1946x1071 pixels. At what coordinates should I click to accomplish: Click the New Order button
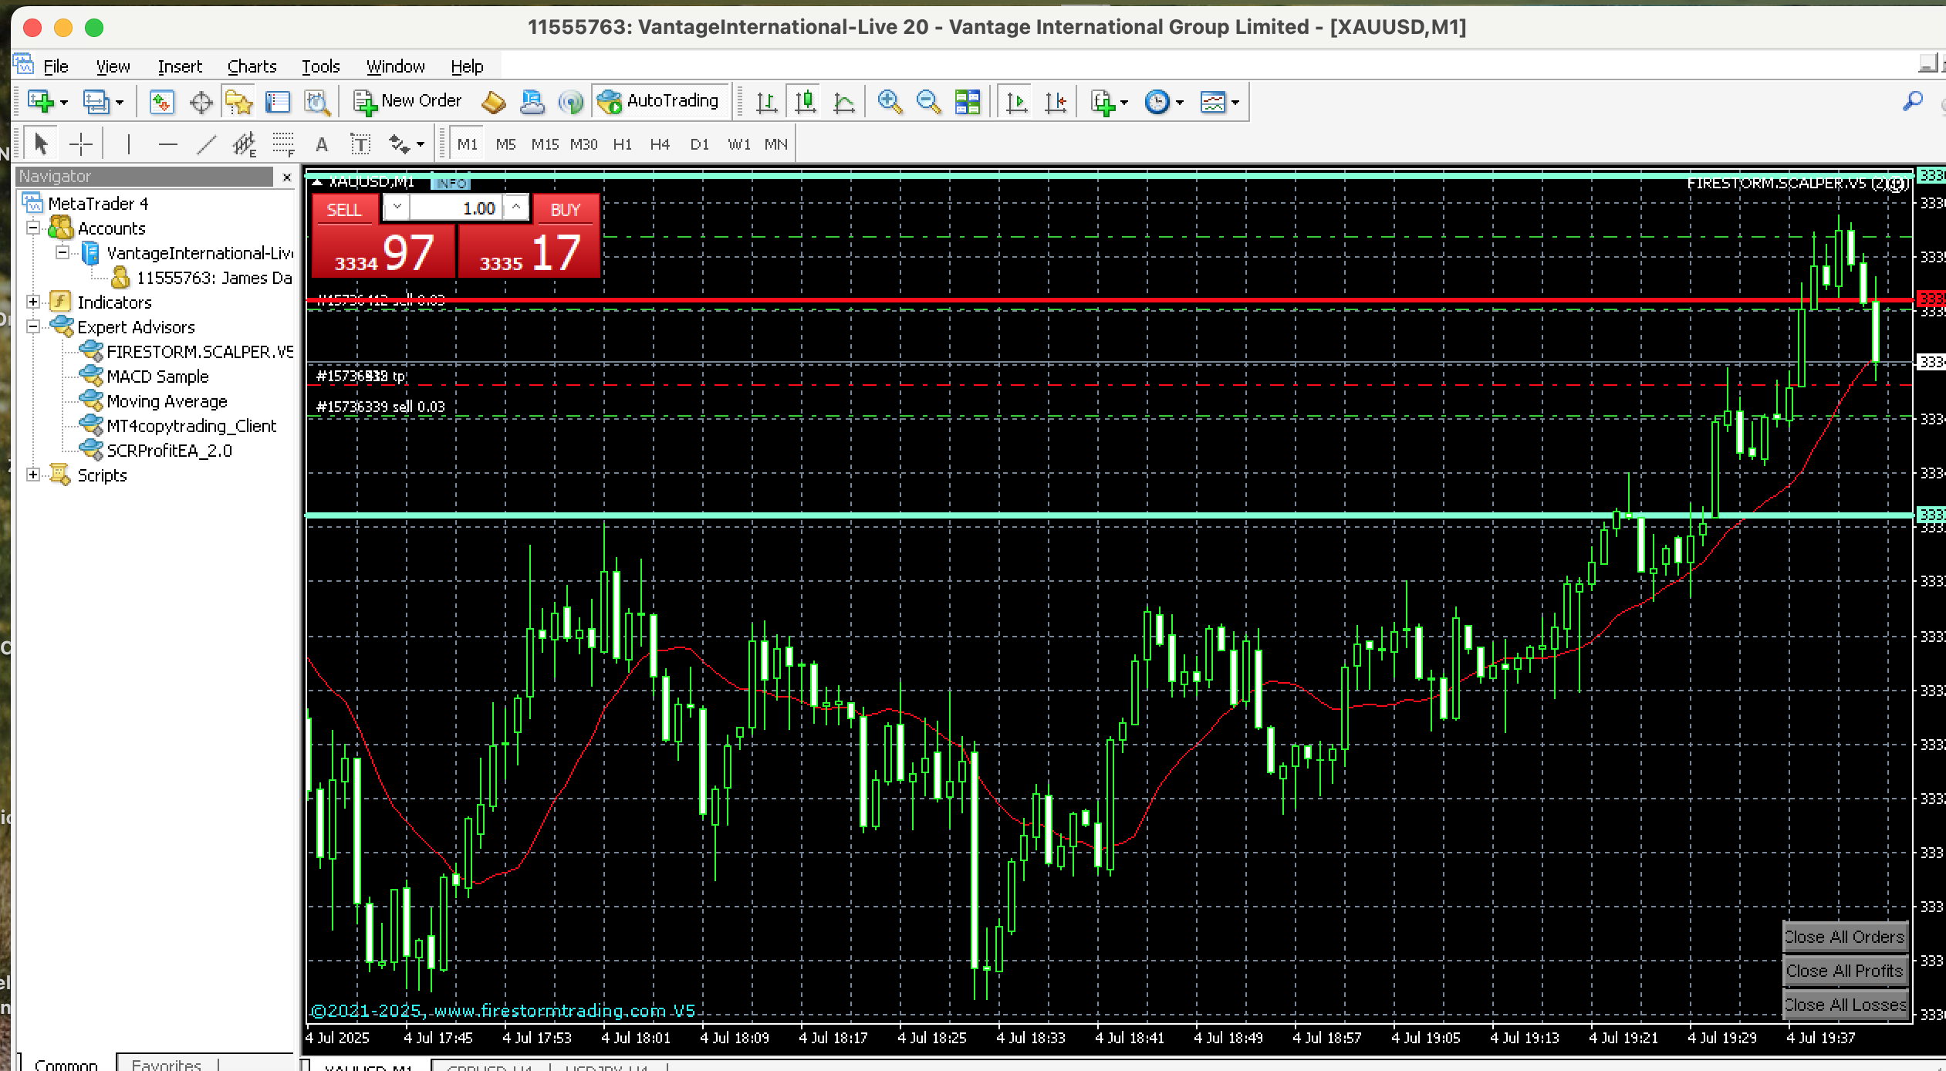click(407, 101)
